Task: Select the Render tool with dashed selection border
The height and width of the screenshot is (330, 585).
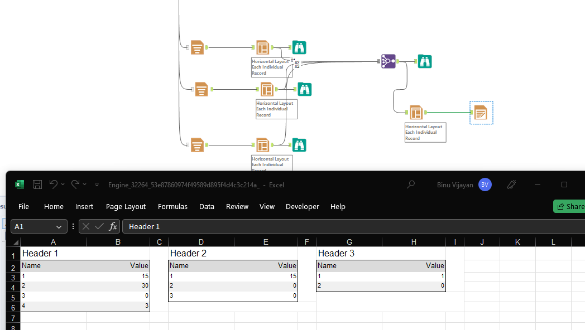Action: [481, 112]
